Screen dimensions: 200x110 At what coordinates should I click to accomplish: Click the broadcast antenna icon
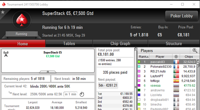click(x=6, y=54)
